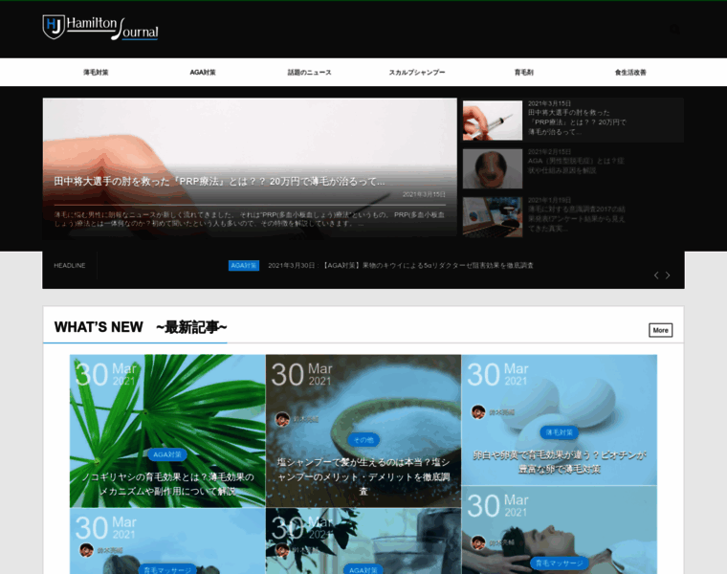727x574 pixels.
Task: Open the 塩シャンプーで髪が生える article title
Action: (x=363, y=476)
